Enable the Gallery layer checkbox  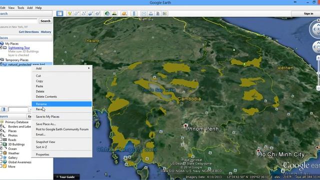coord(1,157)
